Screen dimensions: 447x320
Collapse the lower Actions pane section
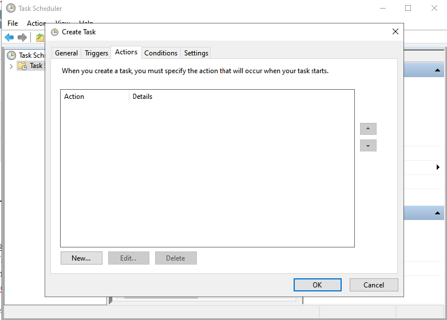[x=437, y=213]
